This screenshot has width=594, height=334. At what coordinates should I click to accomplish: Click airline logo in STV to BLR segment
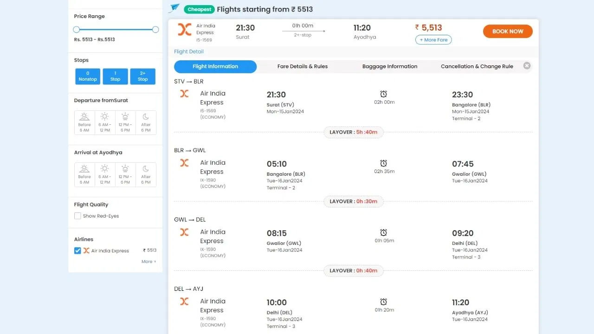pos(184,93)
